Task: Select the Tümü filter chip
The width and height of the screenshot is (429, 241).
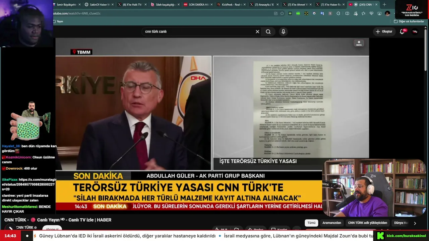Action: (311, 223)
